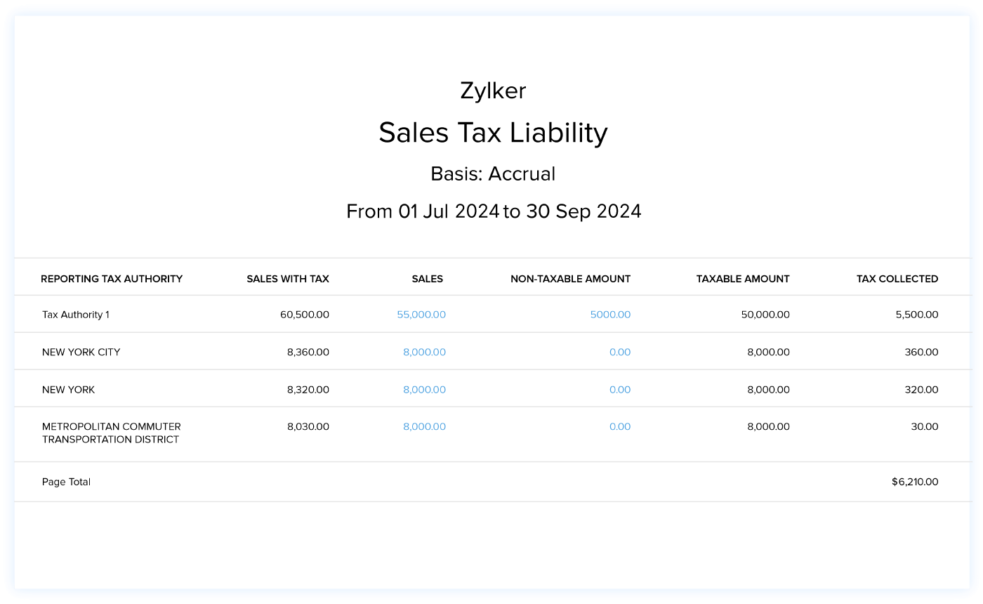Click tax collected value 30.00
Screen dimensions: 983x604
[x=925, y=426]
